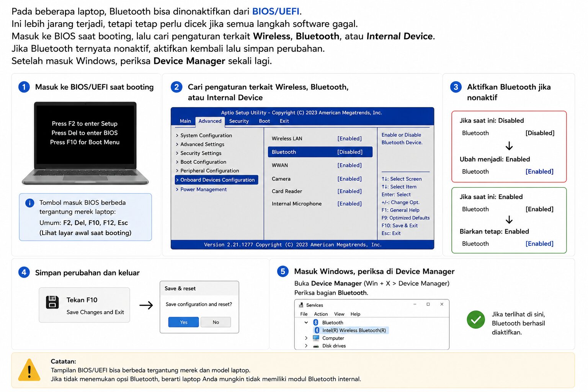Click the 'Catatan:' note heading

coord(64,361)
